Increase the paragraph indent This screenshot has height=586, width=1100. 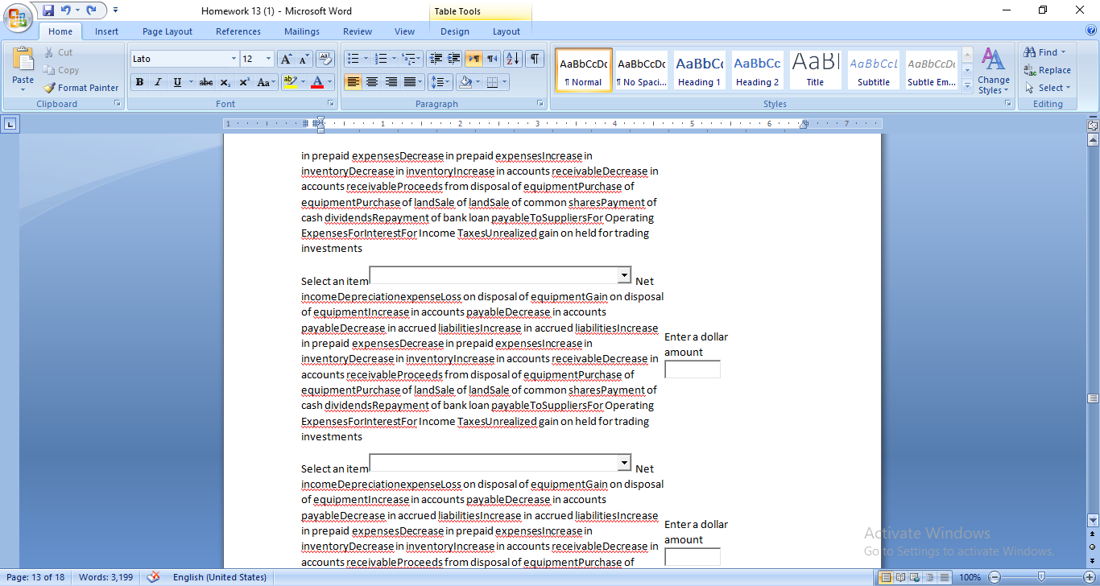tap(454, 59)
